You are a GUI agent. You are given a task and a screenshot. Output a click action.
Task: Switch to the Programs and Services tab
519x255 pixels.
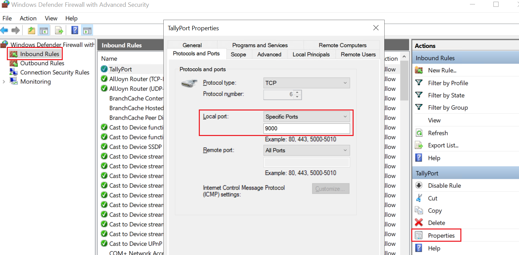pos(260,45)
